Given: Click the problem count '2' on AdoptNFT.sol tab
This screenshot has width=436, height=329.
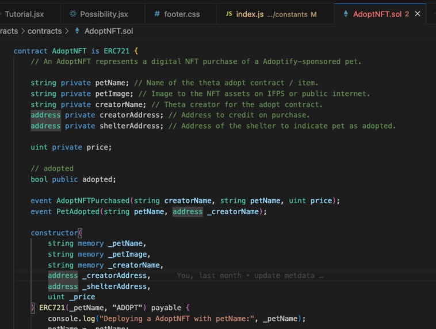Looking at the screenshot, I should click(x=407, y=14).
